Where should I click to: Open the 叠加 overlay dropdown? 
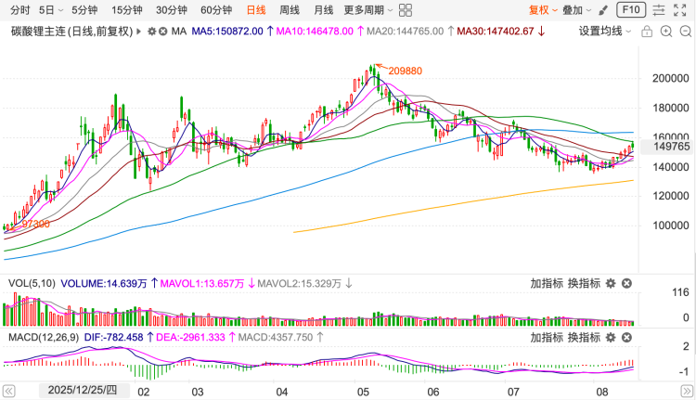pos(576,10)
